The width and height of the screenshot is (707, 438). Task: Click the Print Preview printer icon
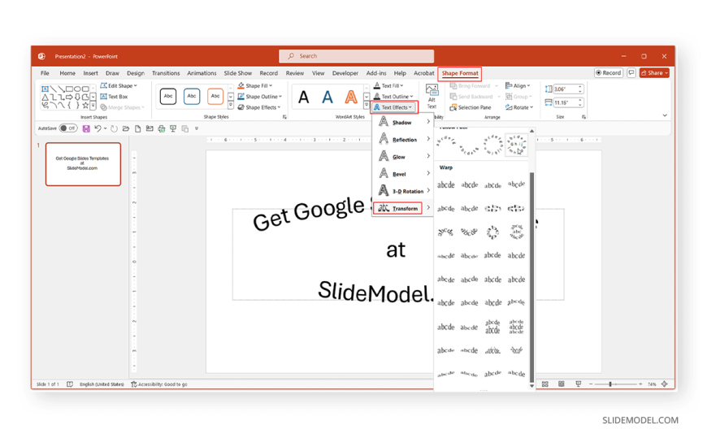pyautogui.click(x=162, y=129)
